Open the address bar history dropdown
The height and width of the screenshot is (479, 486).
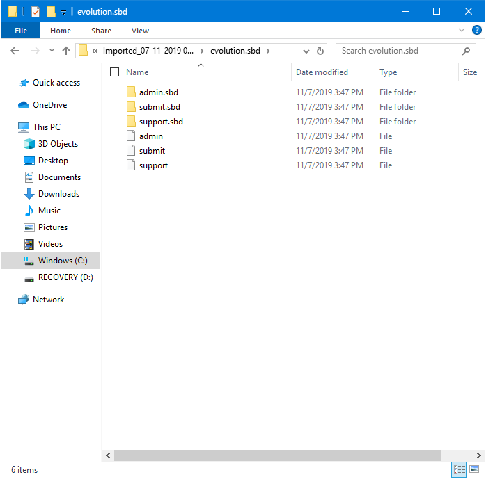click(306, 51)
